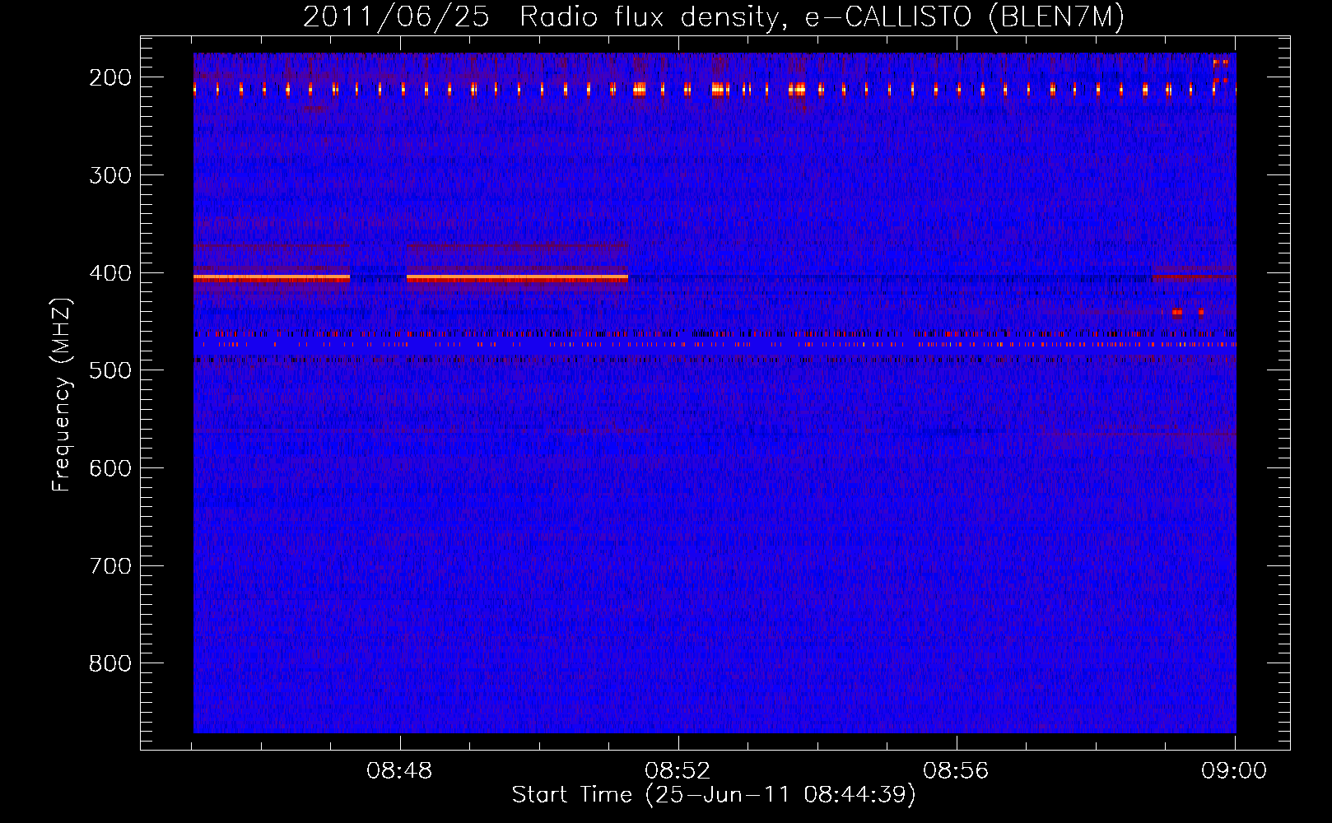
Task: Click the 300 frequency tick label
Action: (110, 175)
